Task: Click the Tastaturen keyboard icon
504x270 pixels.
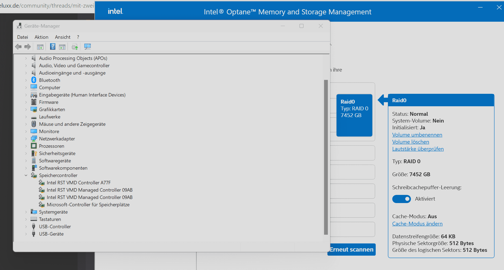Action: pos(34,219)
